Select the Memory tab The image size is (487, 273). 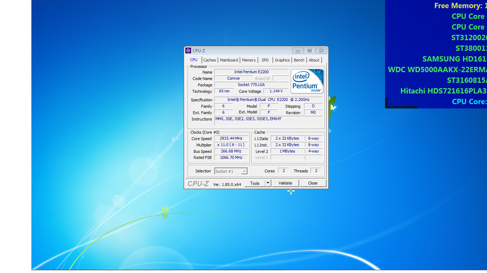[249, 60]
